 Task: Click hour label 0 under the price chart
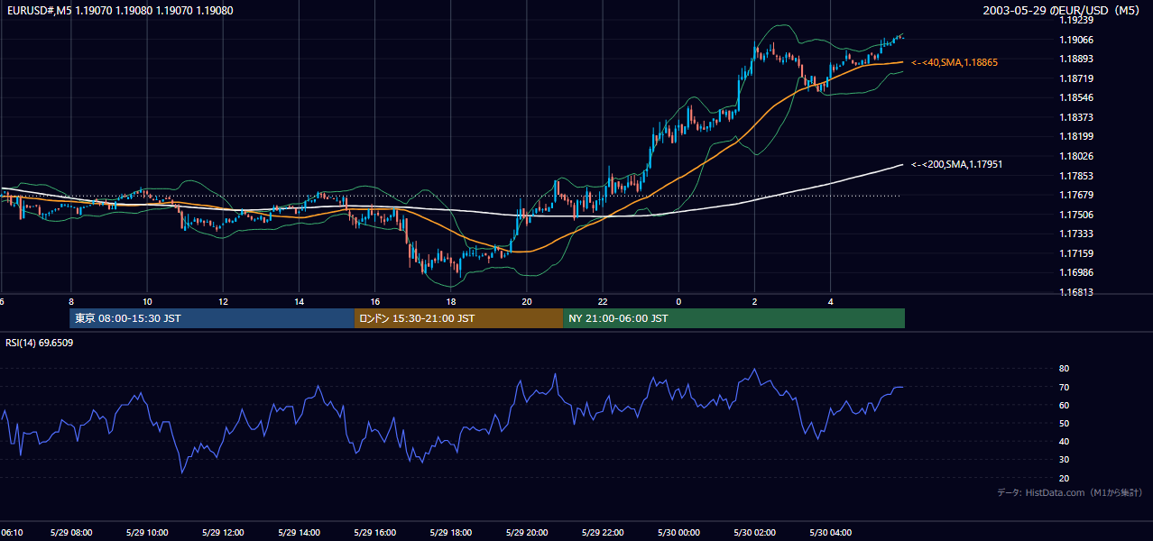click(x=678, y=302)
